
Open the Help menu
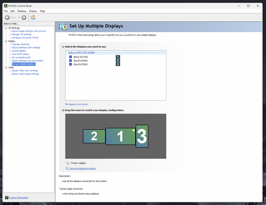point(42,11)
